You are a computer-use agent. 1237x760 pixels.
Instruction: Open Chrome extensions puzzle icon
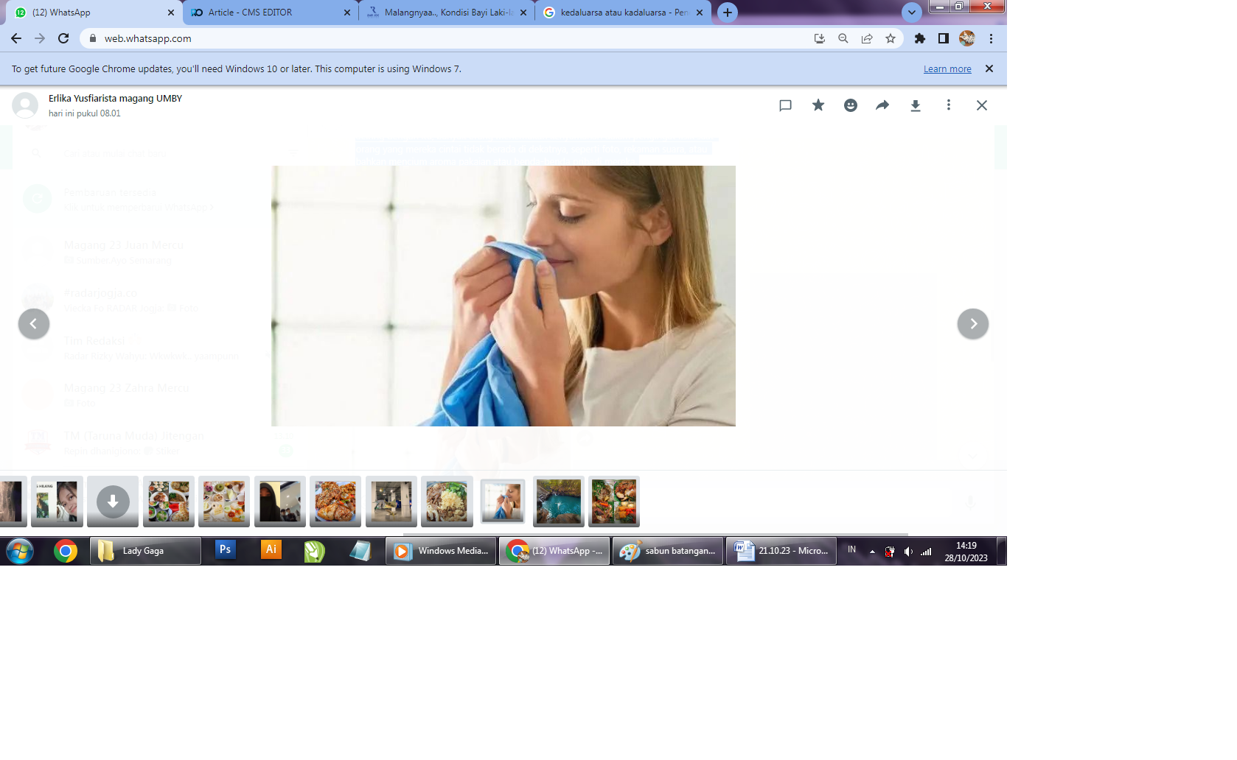point(919,38)
